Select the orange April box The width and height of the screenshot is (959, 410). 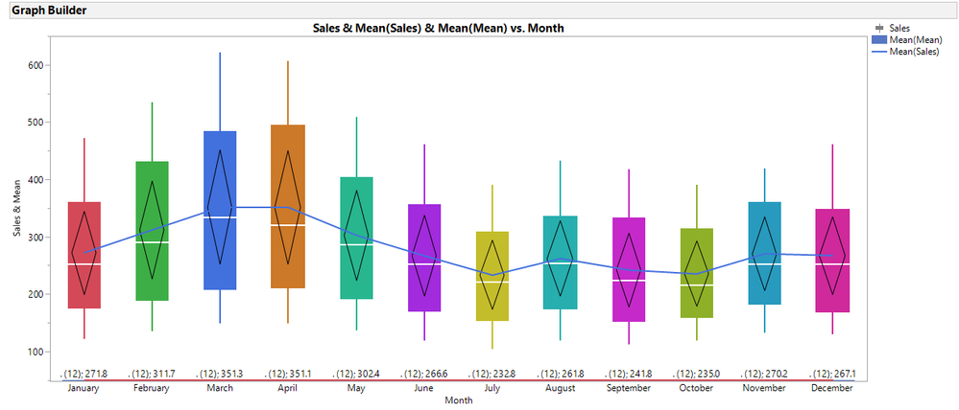(x=288, y=206)
